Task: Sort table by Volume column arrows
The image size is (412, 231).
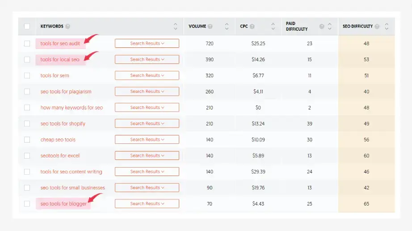Action: click(227, 26)
